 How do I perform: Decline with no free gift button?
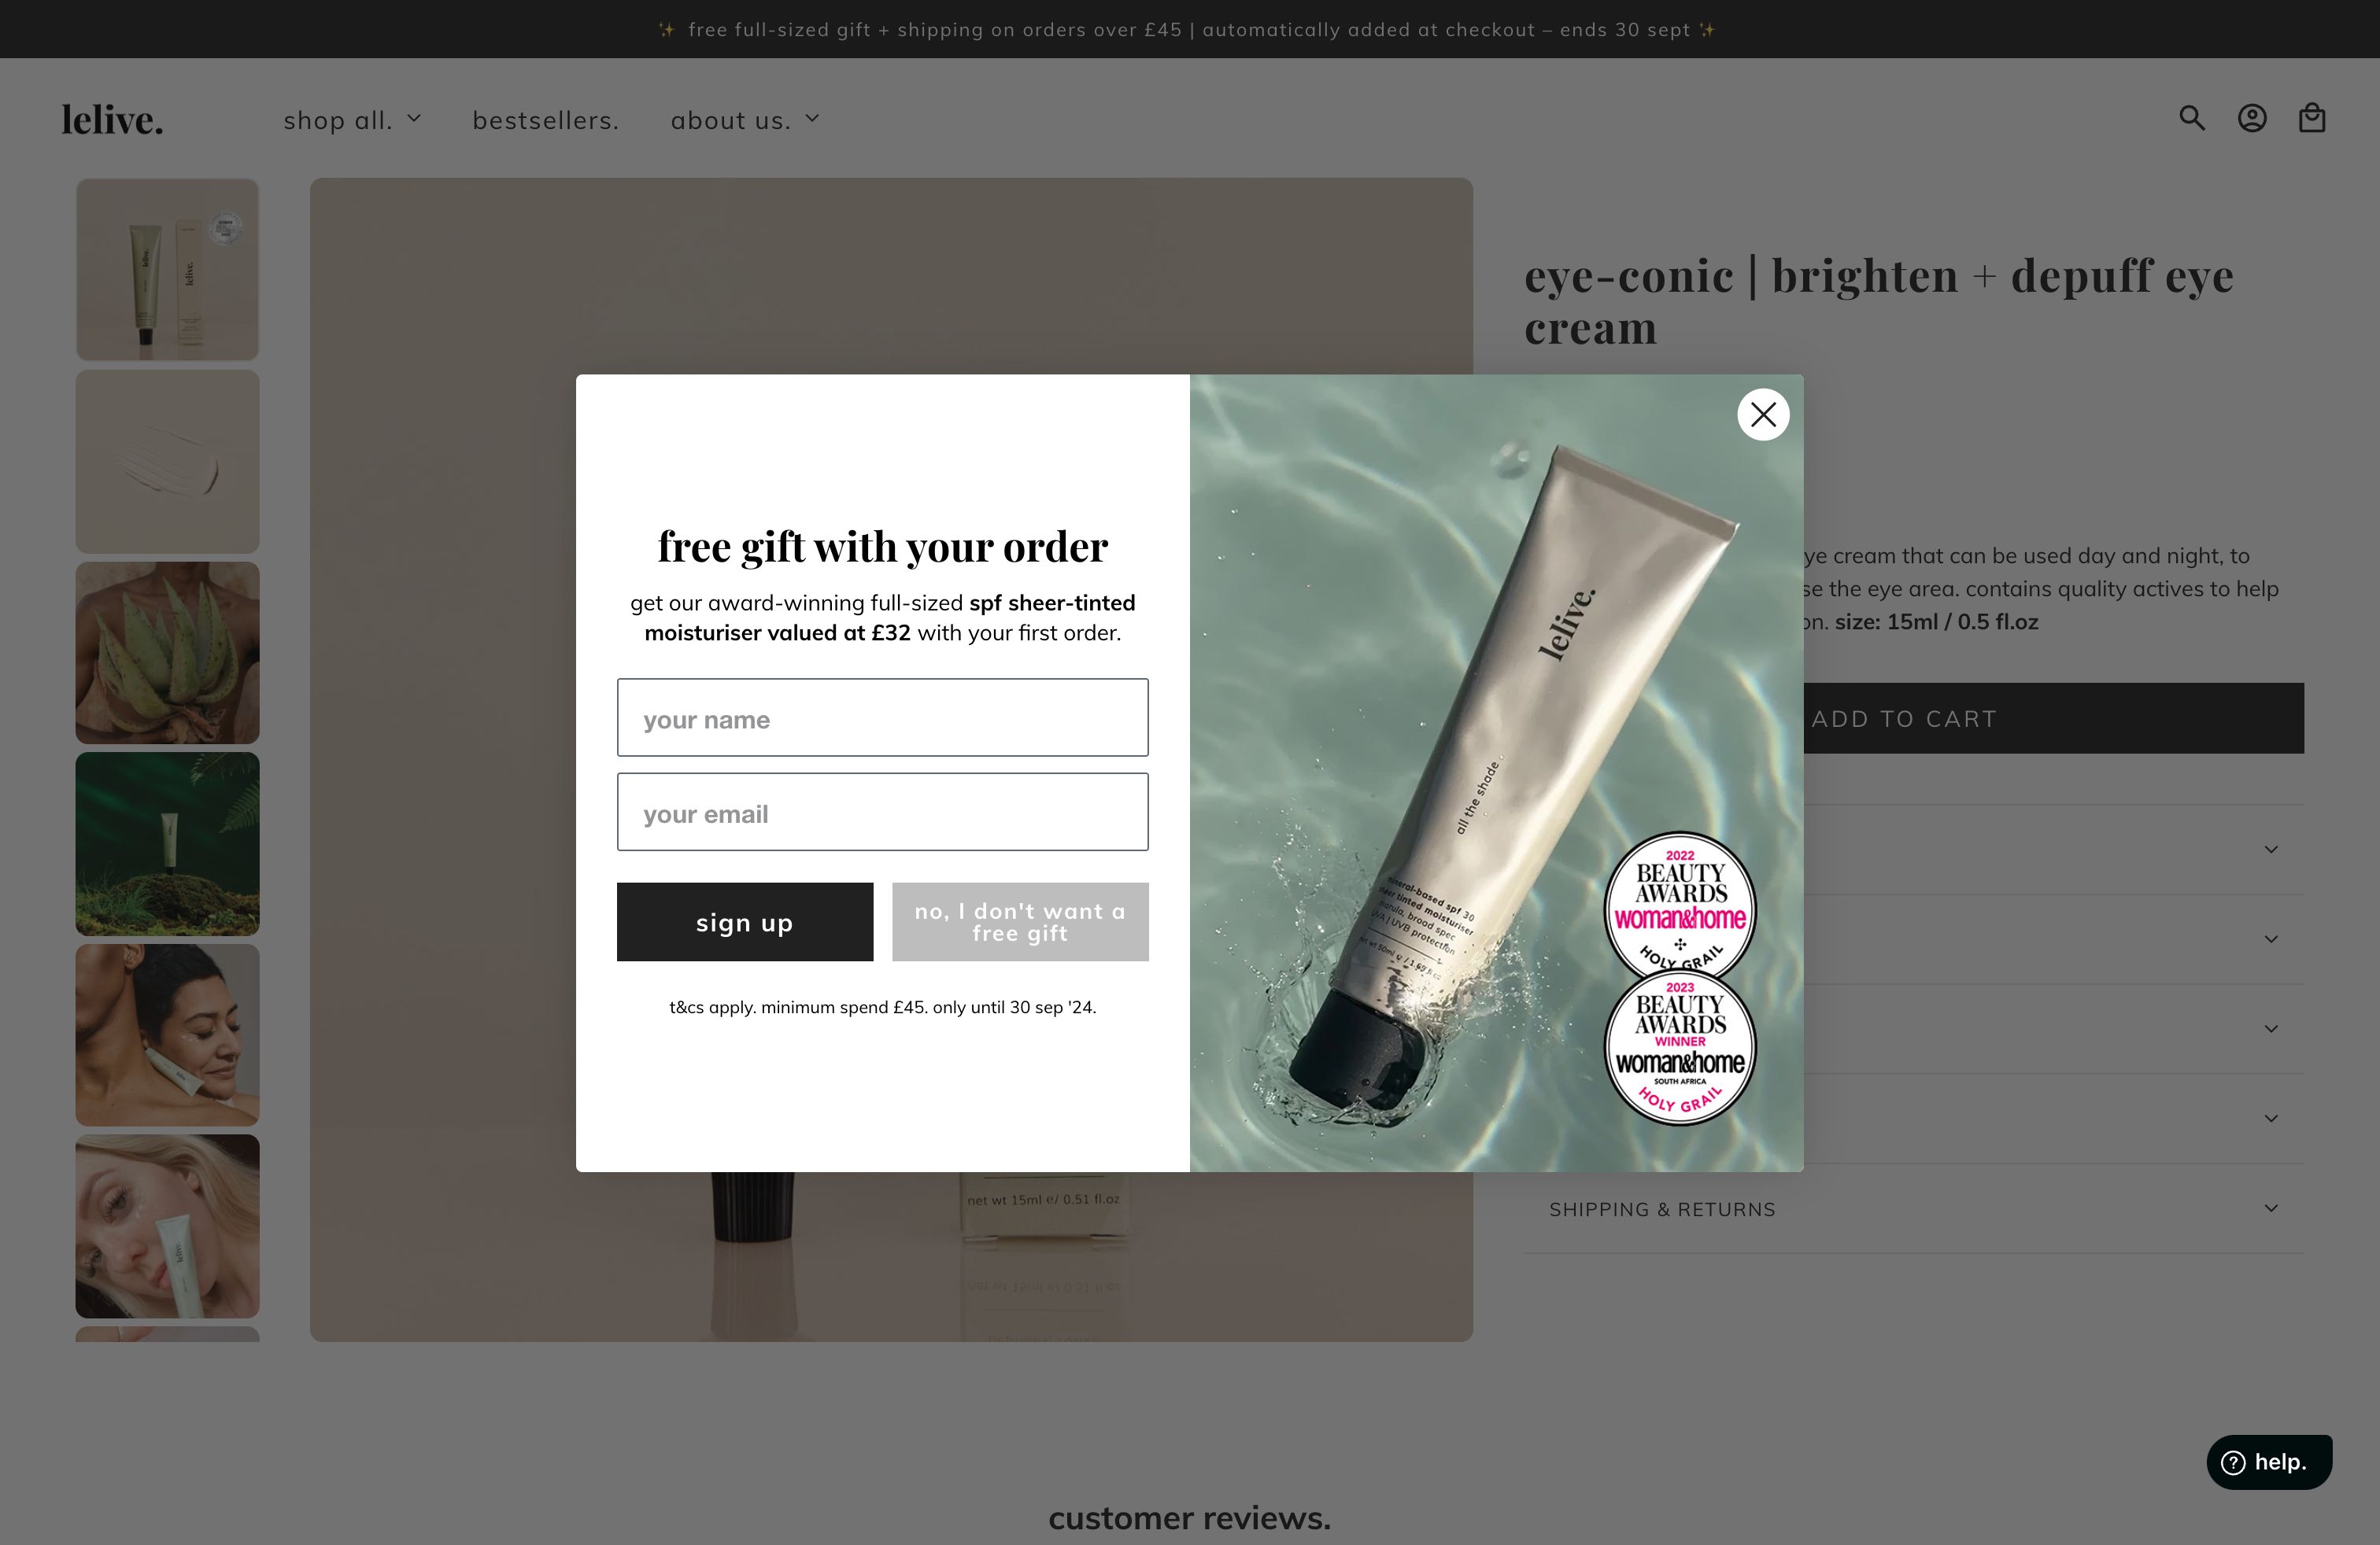pyautogui.click(x=1020, y=921)
